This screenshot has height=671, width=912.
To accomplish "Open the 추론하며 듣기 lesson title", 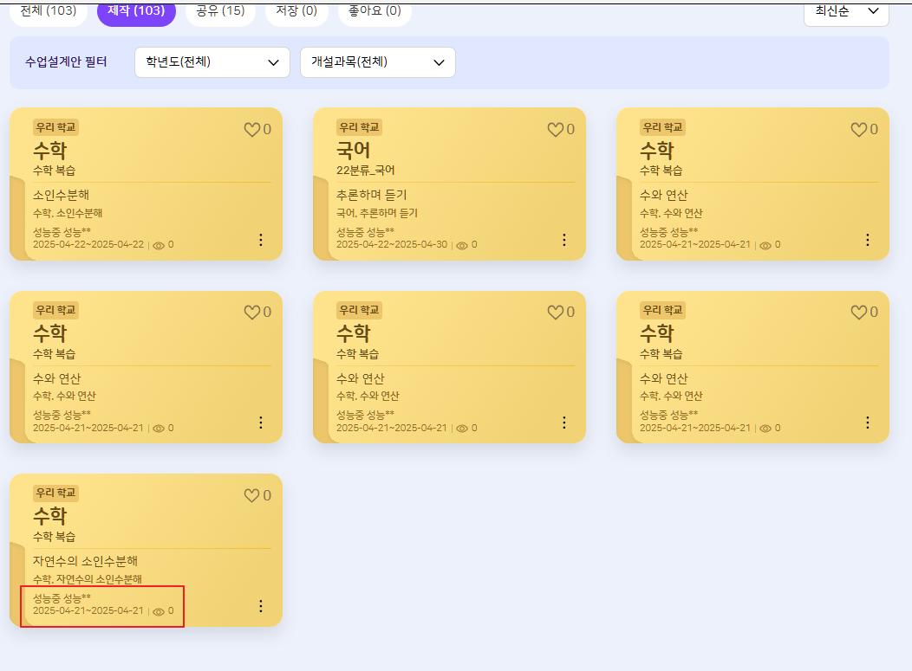I will [x=371, y=195].
